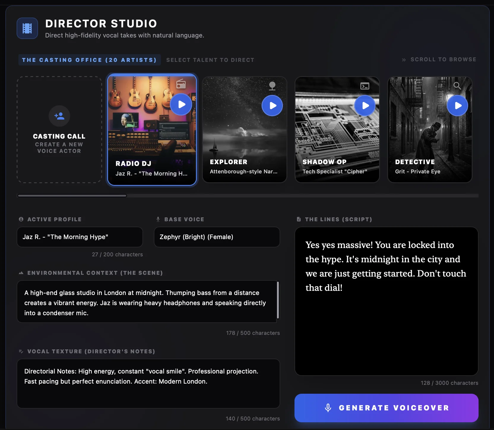
Task: Play the Radio DJ voice preview
Action: [x=181, y=104]
